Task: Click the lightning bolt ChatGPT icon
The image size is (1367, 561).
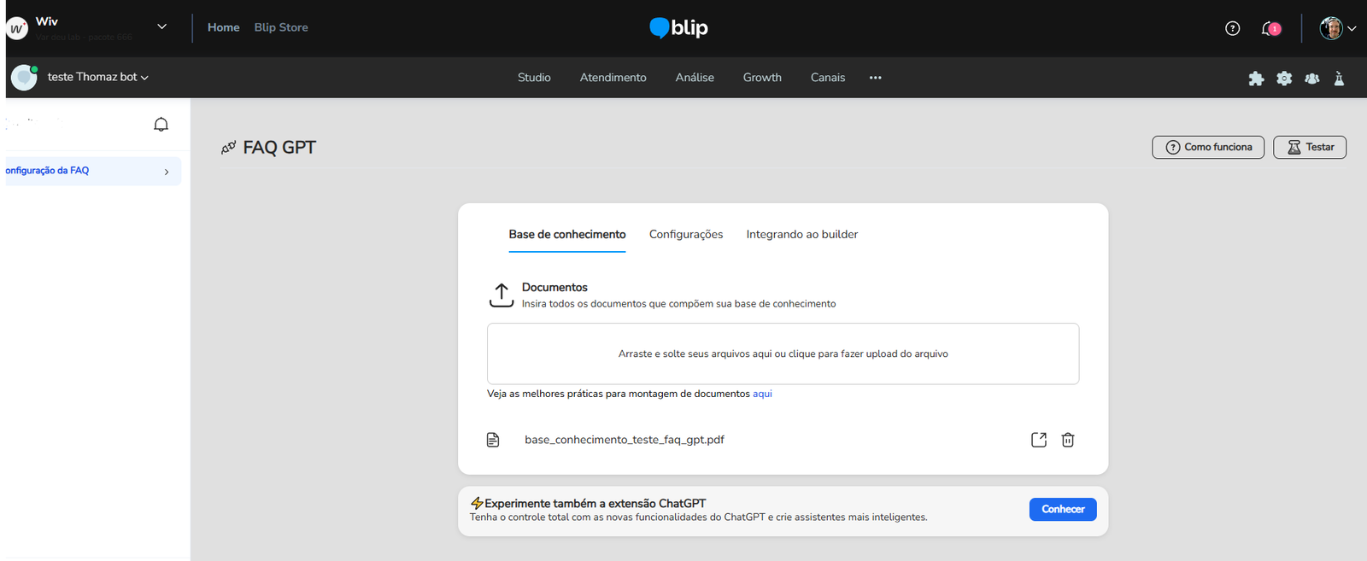Action: (x=477, y=504)
